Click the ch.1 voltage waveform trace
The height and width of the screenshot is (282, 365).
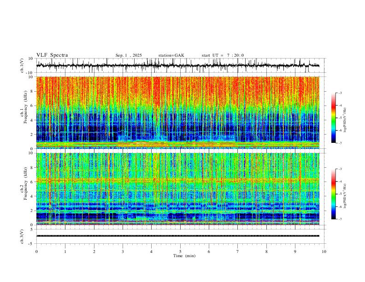[x=178, y=65]
